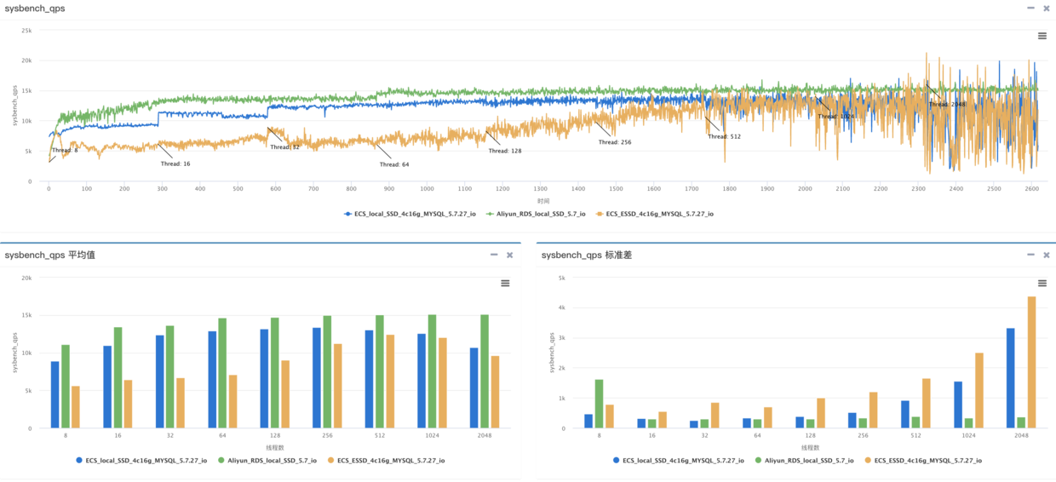The width and height of the screenshot is (1056, 482).
Task: Click the green bar for 8 threads in 平均值
Action: click(x=66, y=386)
